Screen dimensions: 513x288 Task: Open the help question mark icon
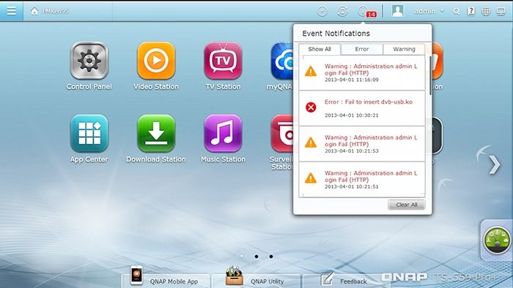coord(471,11)
